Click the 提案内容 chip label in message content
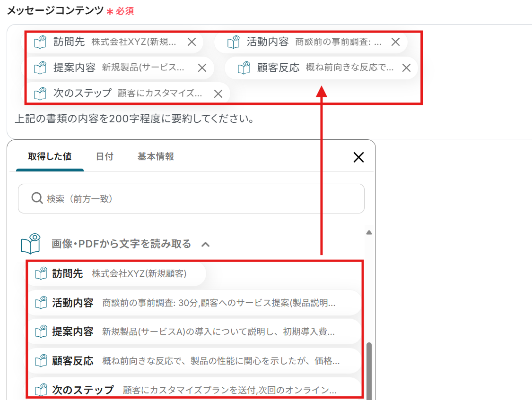The height and width of the screenshot is (400, 532). (74, 68)
